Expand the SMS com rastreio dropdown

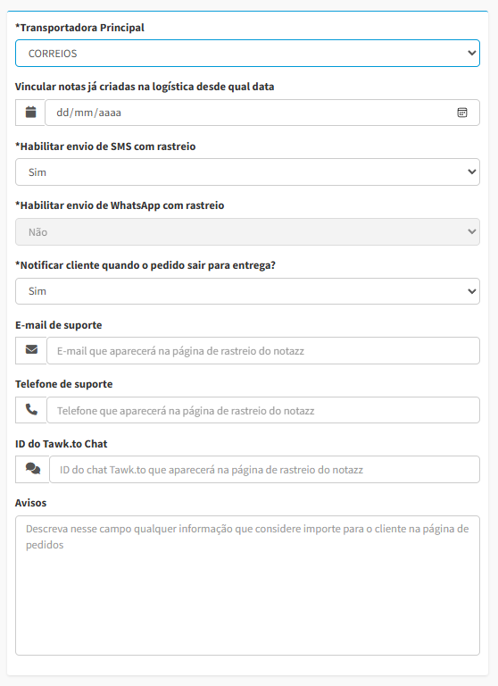pos(247,171)
